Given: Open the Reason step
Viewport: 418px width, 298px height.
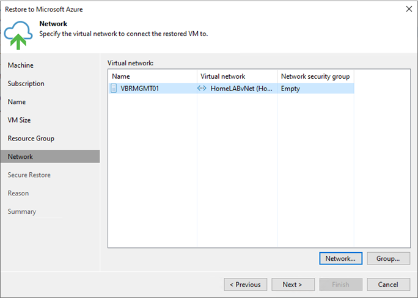Looking at the screenshot, I should click(18, 193).
